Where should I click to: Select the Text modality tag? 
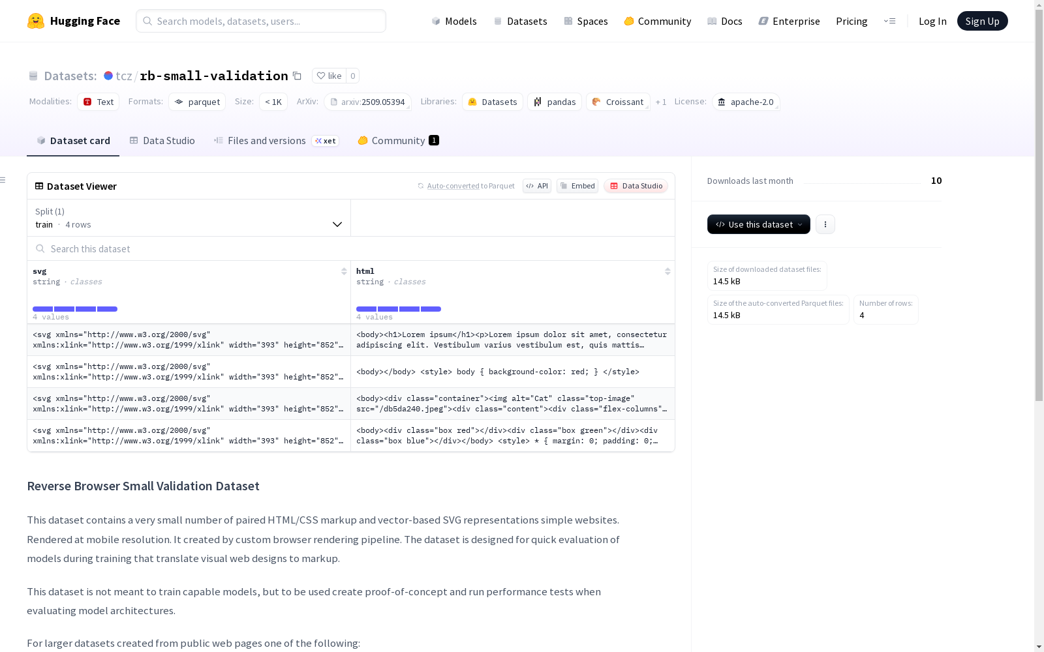tap(99, 102)
